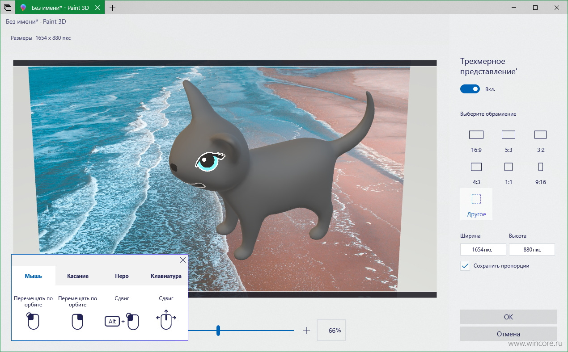Click the left-button orbit mouse icon
Screen dimensions: 568x352
pyautogui.click(x=33, y=321)
